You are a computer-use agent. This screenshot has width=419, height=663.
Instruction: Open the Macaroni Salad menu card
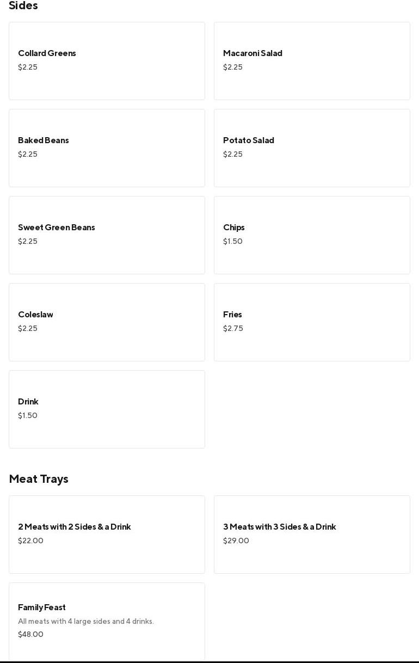[x=312, y=61]
